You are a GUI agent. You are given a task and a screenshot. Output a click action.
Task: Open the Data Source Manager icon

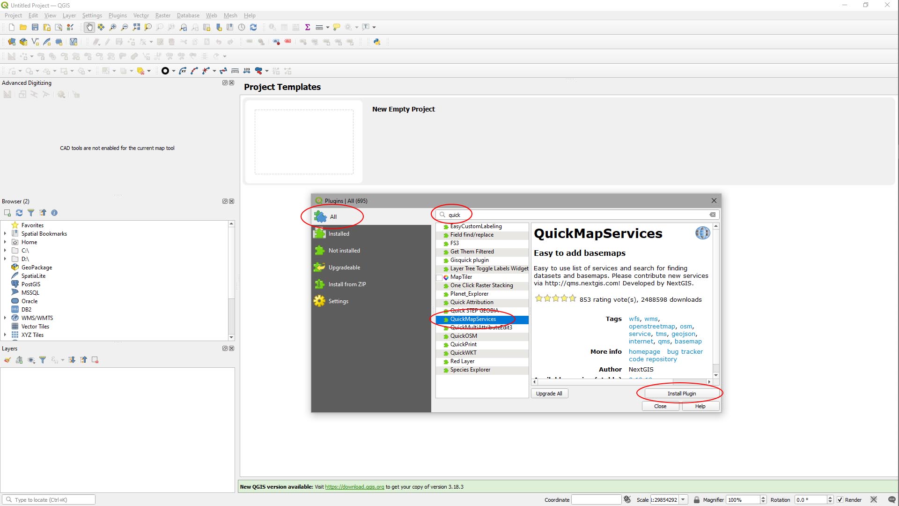(12, 42)
